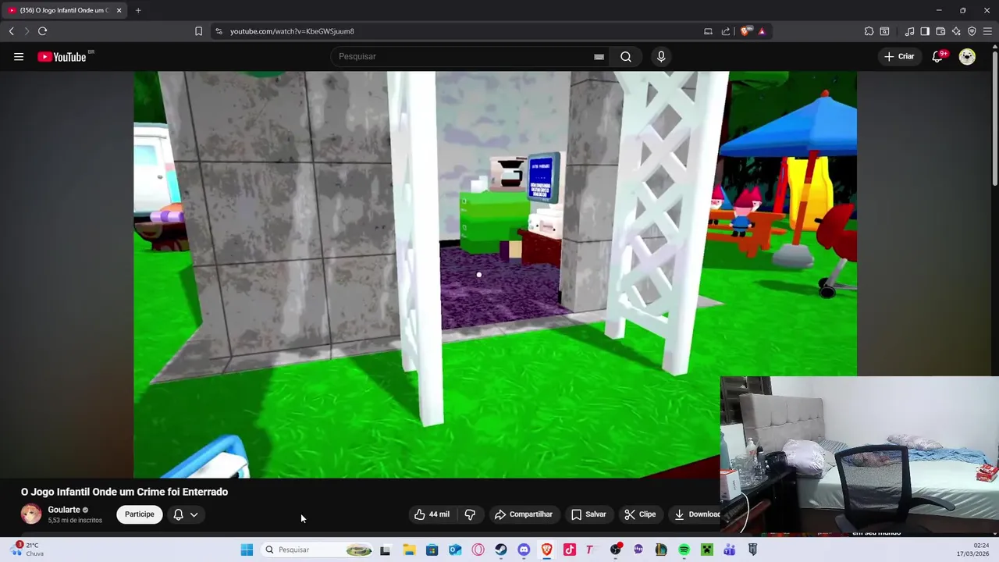
Task: Start voice search with the microphone icon
Action: (x=661, y=56)
